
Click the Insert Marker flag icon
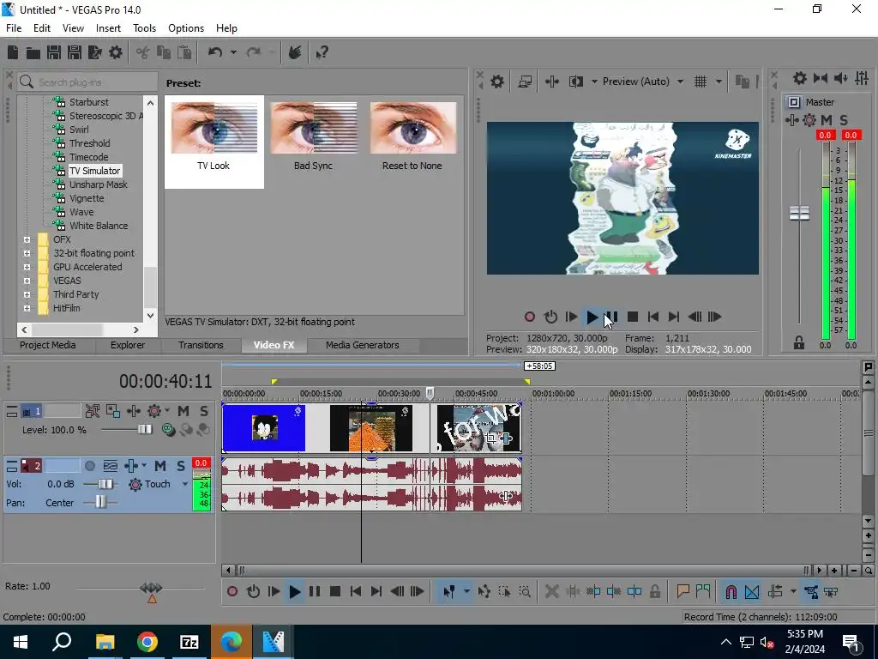683,592
